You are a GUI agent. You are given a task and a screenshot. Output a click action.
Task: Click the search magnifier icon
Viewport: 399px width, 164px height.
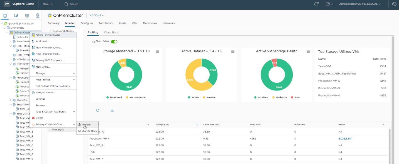point(66,4)
